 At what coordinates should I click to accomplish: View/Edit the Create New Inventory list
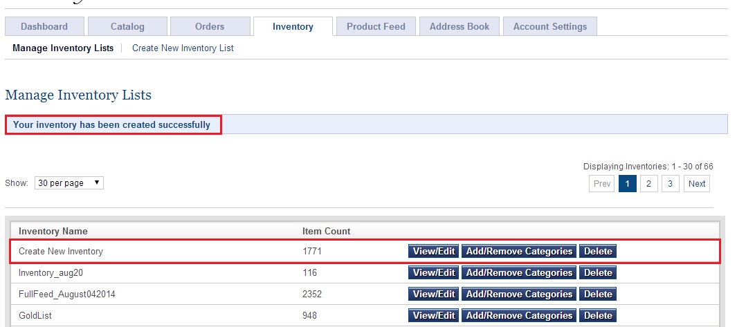434,252
